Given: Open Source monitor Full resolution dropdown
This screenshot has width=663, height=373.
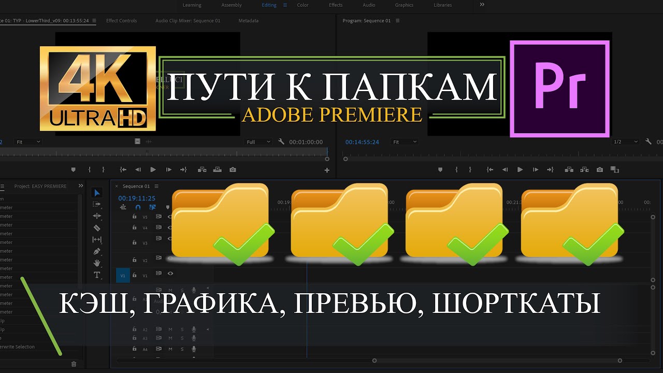Looking at the screenshot, I should (258, 142).
